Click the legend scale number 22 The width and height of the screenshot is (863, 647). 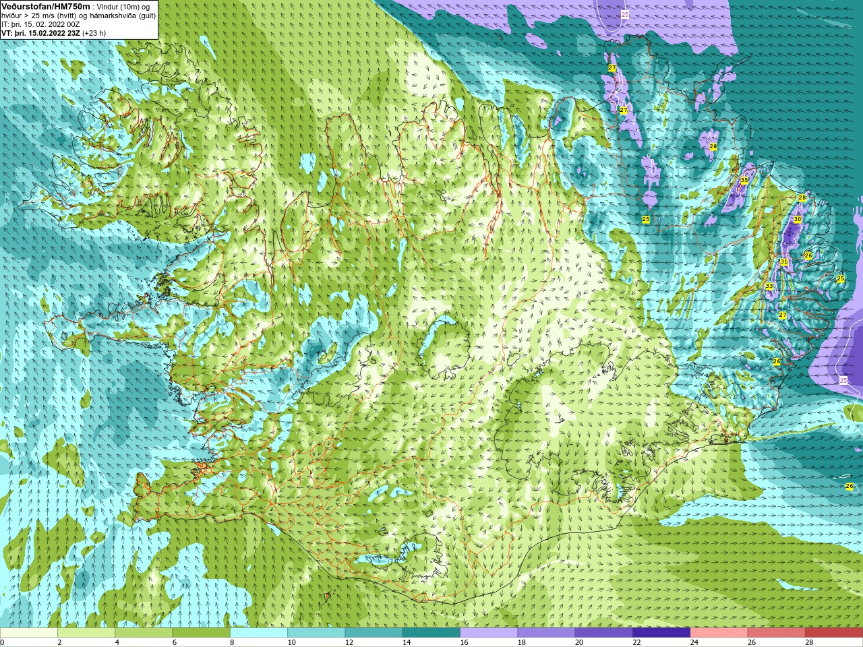(636, 642)
